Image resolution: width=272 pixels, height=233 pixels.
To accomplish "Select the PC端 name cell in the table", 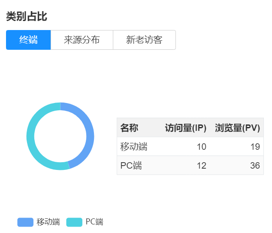I will coord(131,166).
